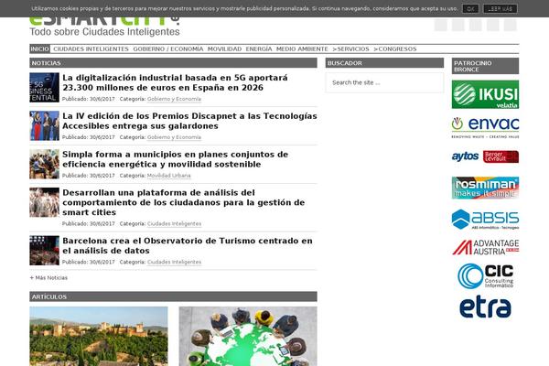Open the green world map meeting image
The height and width of the screenshot is (366, 549).
[x=248, y=336]
